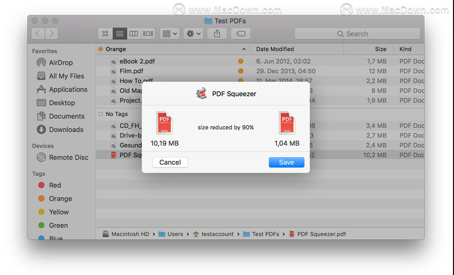Screen dimensions: 454x275
Task: Click the Test PDFs folder icon in title bar
Action: [208, 21]
